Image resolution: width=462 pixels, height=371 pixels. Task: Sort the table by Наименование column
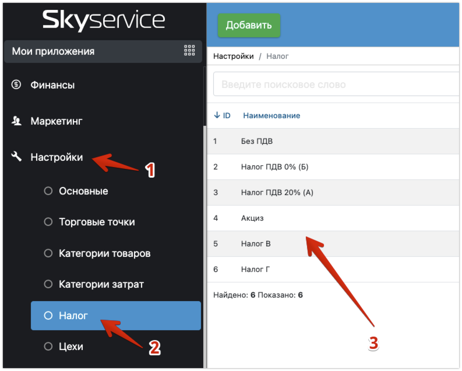(x=271, y=116)
